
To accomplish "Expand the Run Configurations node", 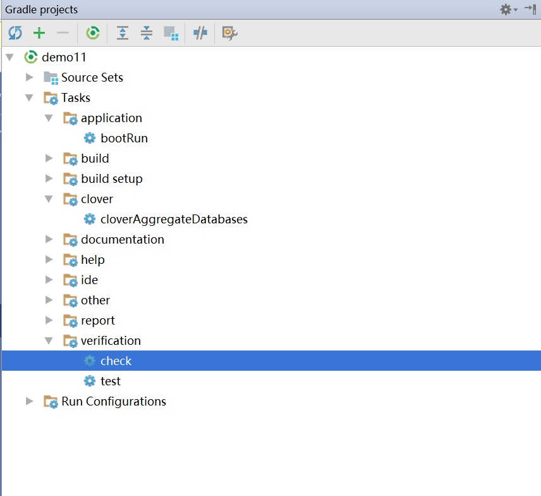I will click(30, 401).
